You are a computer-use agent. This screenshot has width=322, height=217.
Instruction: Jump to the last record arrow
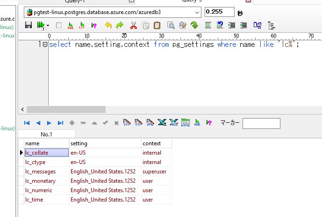point(60,123)
